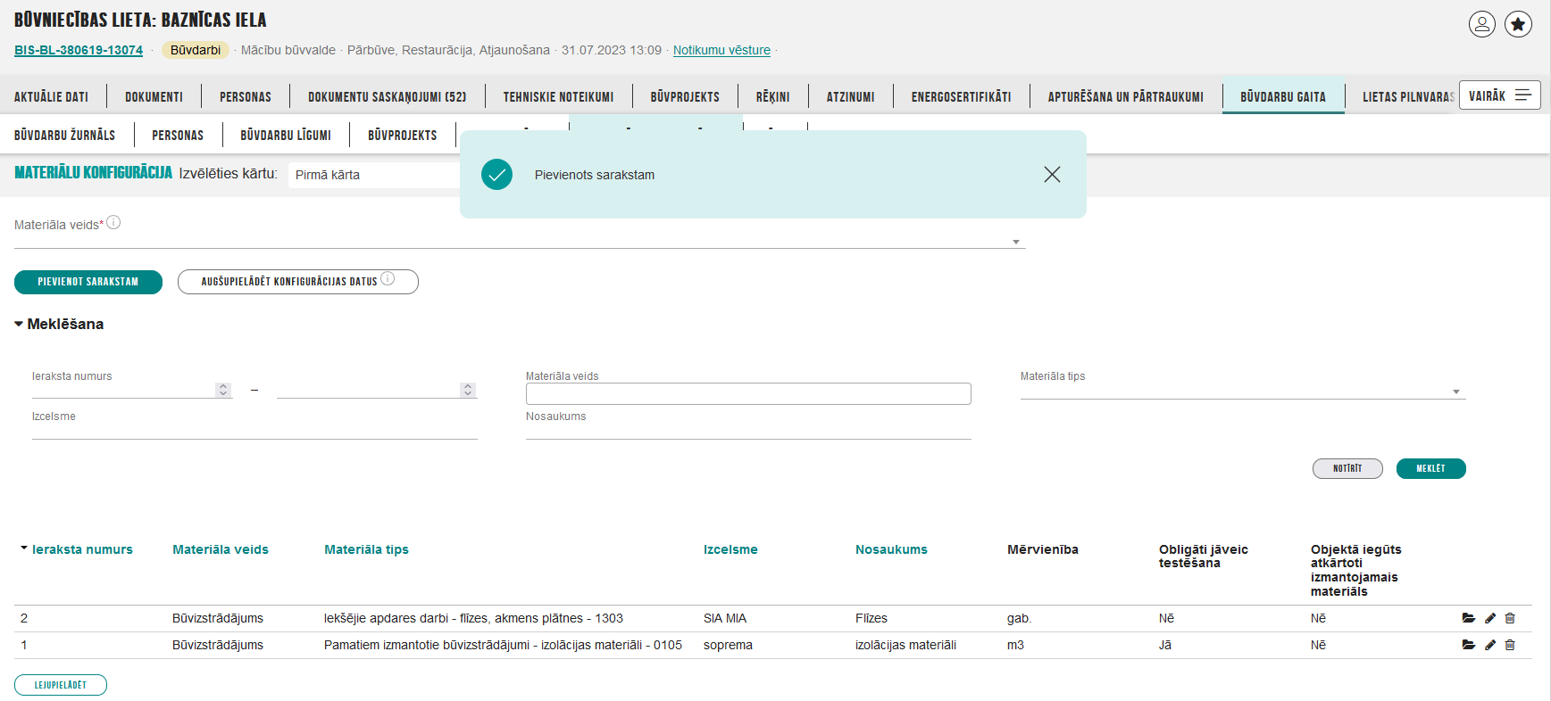Click the info icon on the Augšupielādēt konfigurācijas datus button

click(388, 278)
